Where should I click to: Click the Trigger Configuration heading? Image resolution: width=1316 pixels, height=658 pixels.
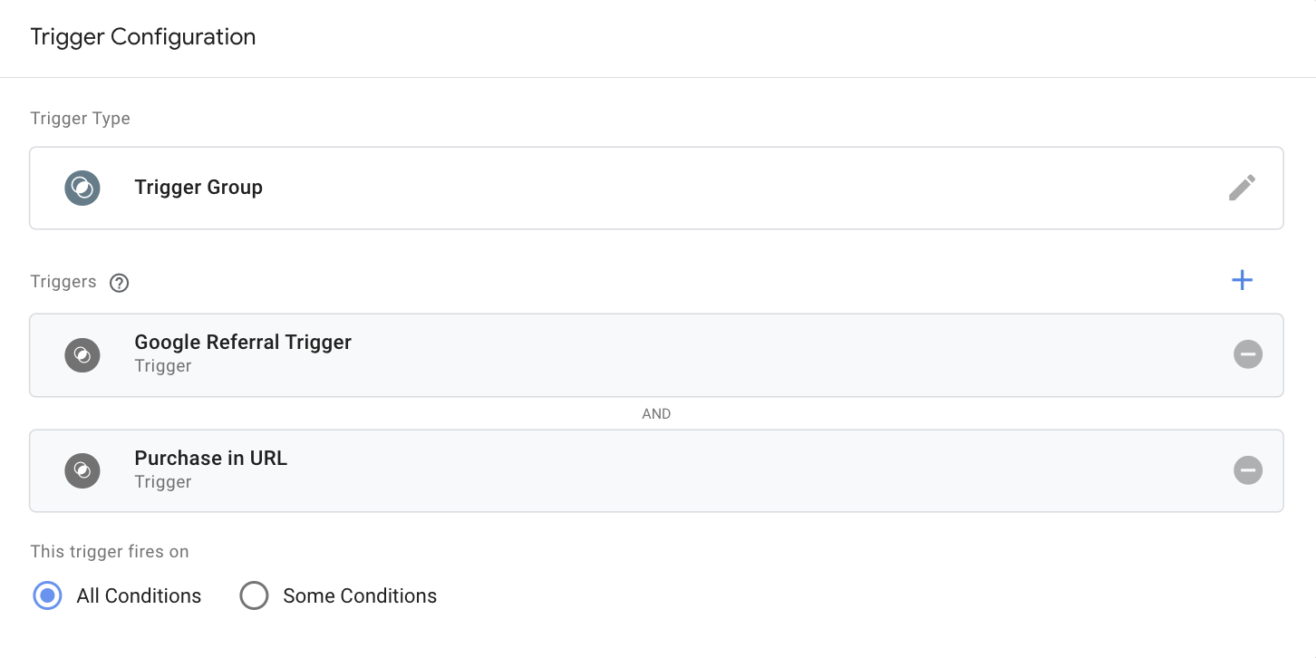point(143,37)
